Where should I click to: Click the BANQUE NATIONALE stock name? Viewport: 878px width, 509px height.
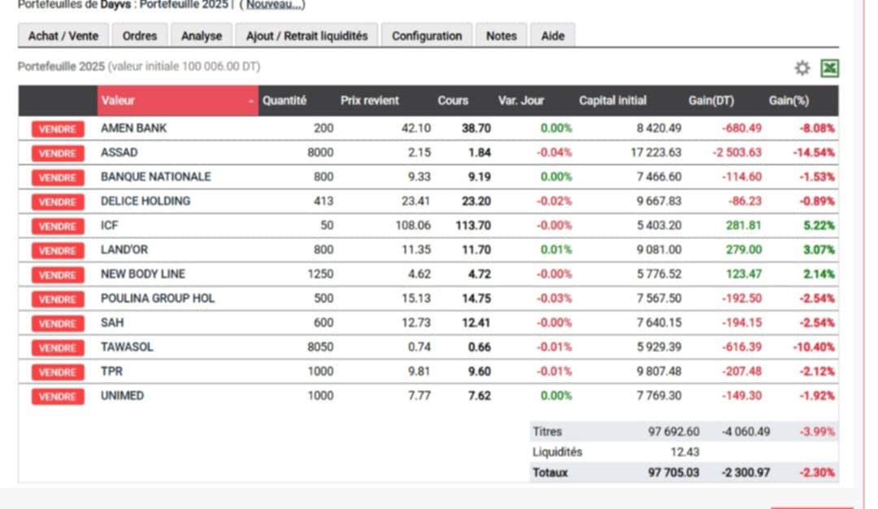coord(155,177)
